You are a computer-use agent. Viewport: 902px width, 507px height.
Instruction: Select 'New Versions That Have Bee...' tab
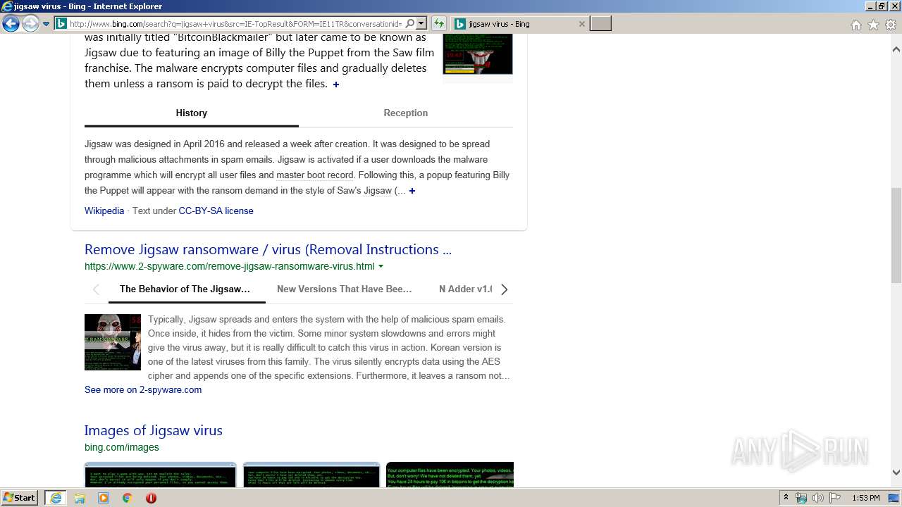(x=345, y=289)
